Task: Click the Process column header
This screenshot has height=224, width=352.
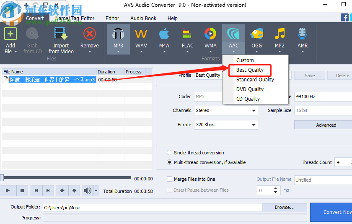Action: 135,72
